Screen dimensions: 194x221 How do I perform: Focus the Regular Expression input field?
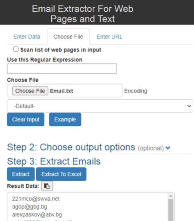[62, 69]
